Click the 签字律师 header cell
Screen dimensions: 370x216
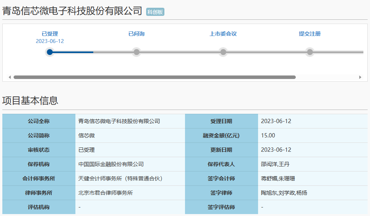222,193
